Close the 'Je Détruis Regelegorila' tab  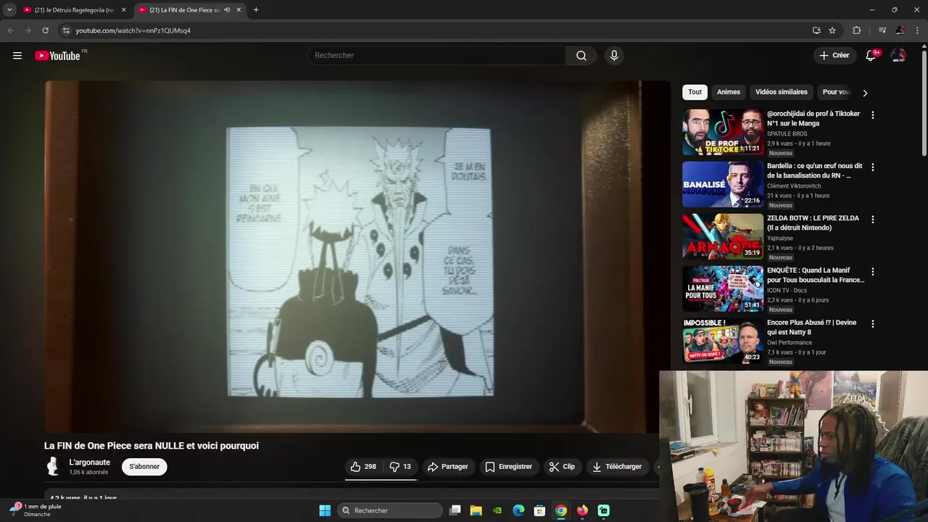pyautogui.click(x=123, y=10)
